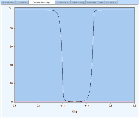
Task: Click the 80 tick on the y-axis
Action: [x=11, y=28]
